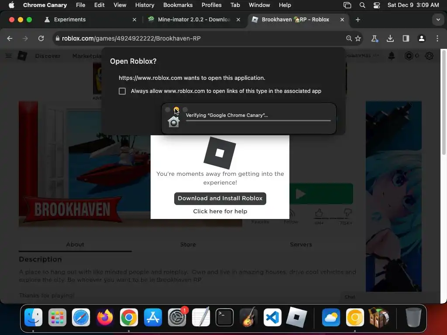Open Chrome Canary in the dock
Screen dimensions: 447x335
[x=355, y=317]
